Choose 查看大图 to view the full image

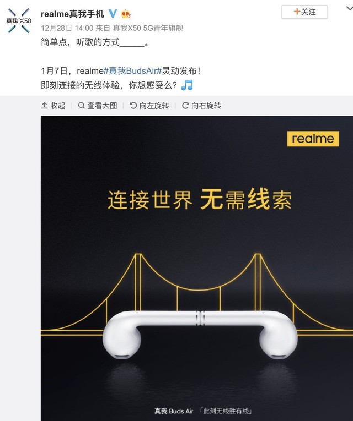[98, 106]
